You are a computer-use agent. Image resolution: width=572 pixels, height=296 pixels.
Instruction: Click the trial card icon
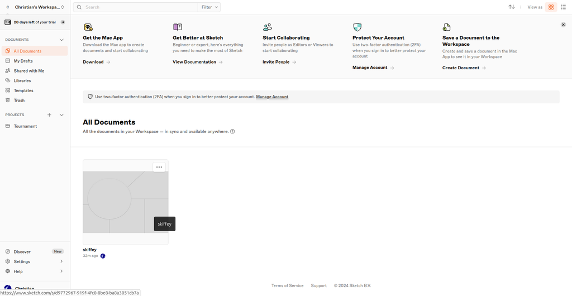(8, 22)
